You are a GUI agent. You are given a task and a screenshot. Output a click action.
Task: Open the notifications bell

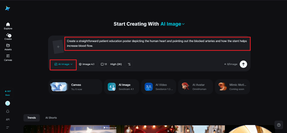pyautogui.click(x=8, y=111)
